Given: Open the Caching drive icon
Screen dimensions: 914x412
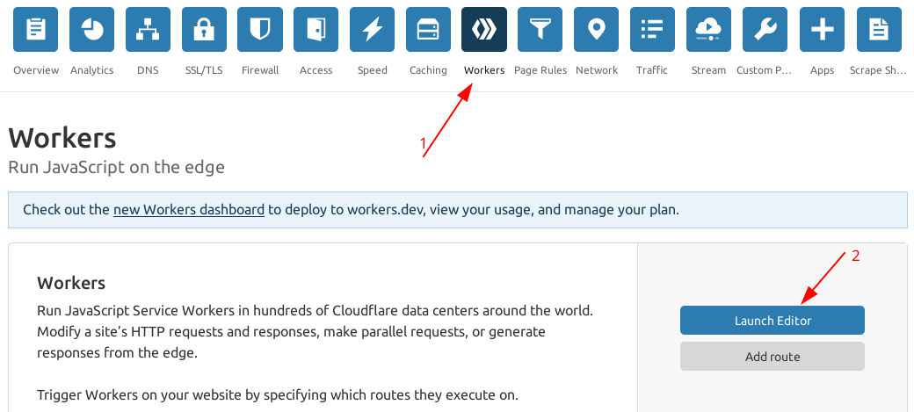Looking at the screenshot, I should [x=429, y=29].
